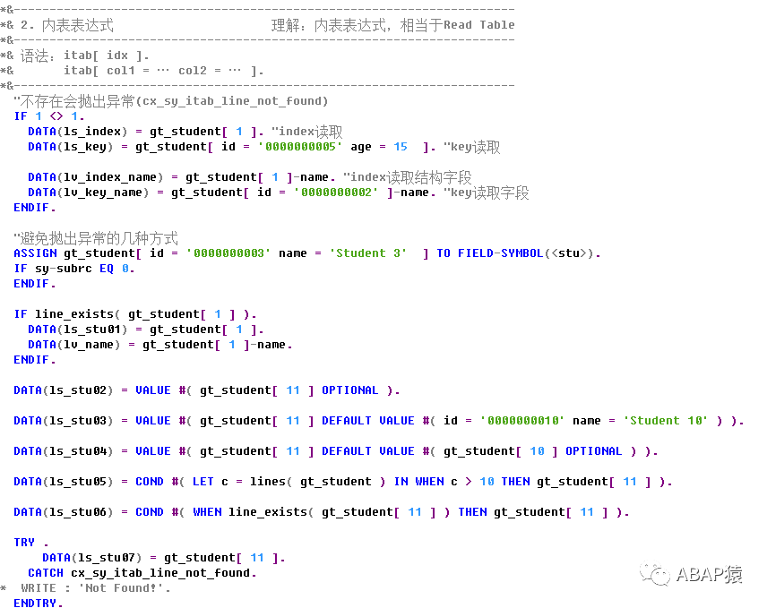Click the 'Read Table' comment text
The width and height of the screenshot is (767, 608).
click(478, 25)
